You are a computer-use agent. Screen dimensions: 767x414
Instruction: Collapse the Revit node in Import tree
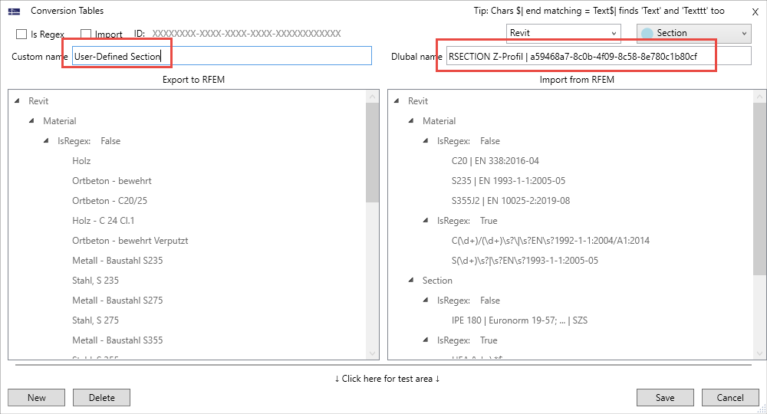pyautogui.click(x=397, y=100)
